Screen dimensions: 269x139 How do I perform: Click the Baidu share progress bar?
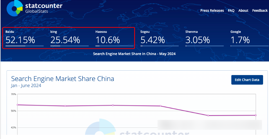coord(24,46)
